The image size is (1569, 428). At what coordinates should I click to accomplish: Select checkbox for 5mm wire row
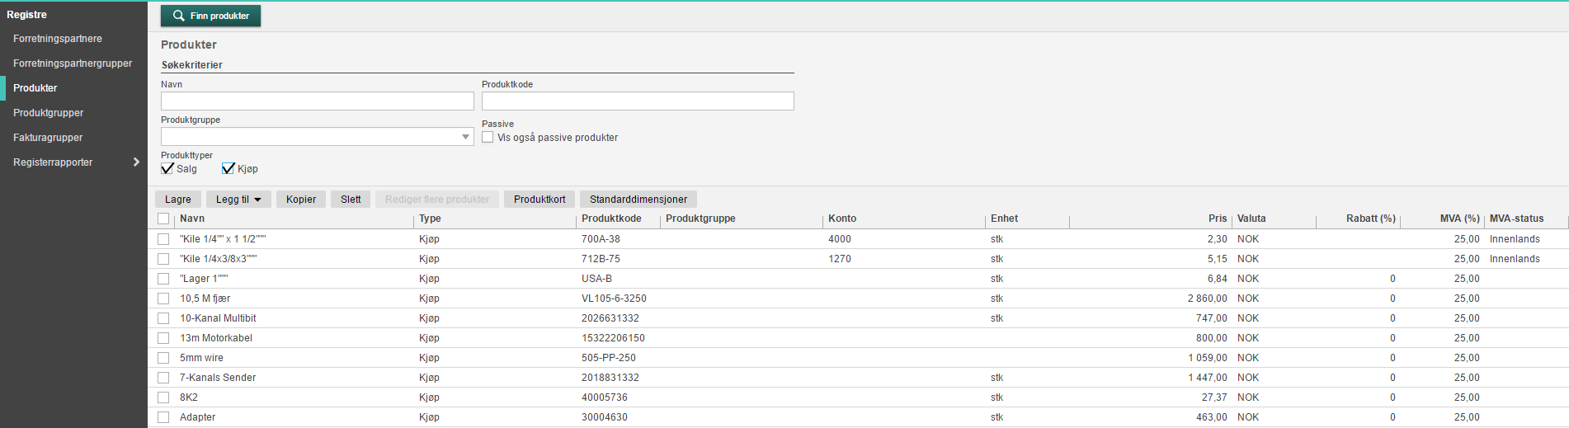pyautogui.click(x=163, y=358)
